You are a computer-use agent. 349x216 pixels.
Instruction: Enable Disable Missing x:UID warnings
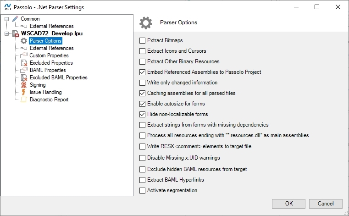click(142, 158)
